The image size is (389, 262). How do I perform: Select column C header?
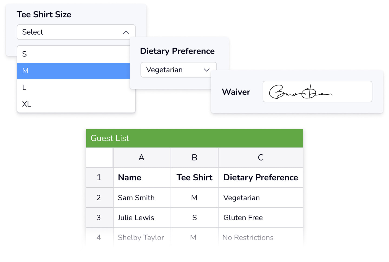[261, 157]
